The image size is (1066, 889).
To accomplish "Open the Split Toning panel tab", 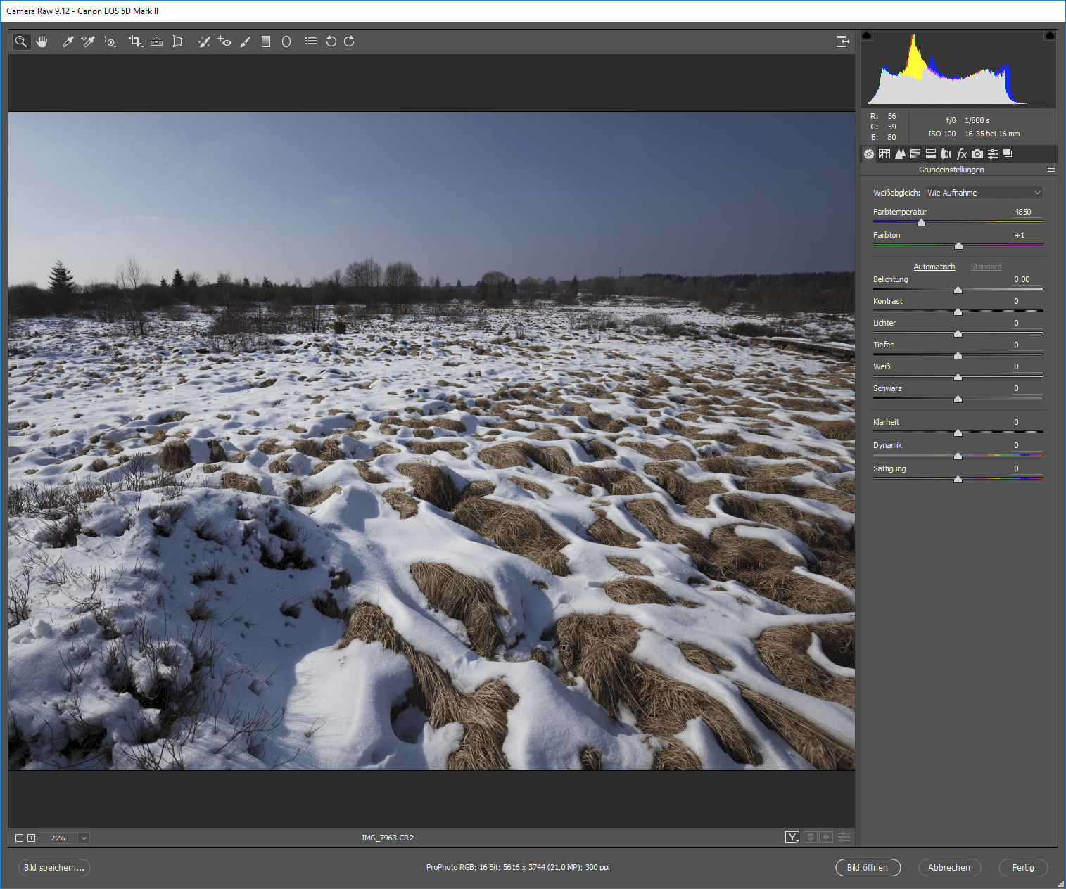I will [x=931, y=154].
